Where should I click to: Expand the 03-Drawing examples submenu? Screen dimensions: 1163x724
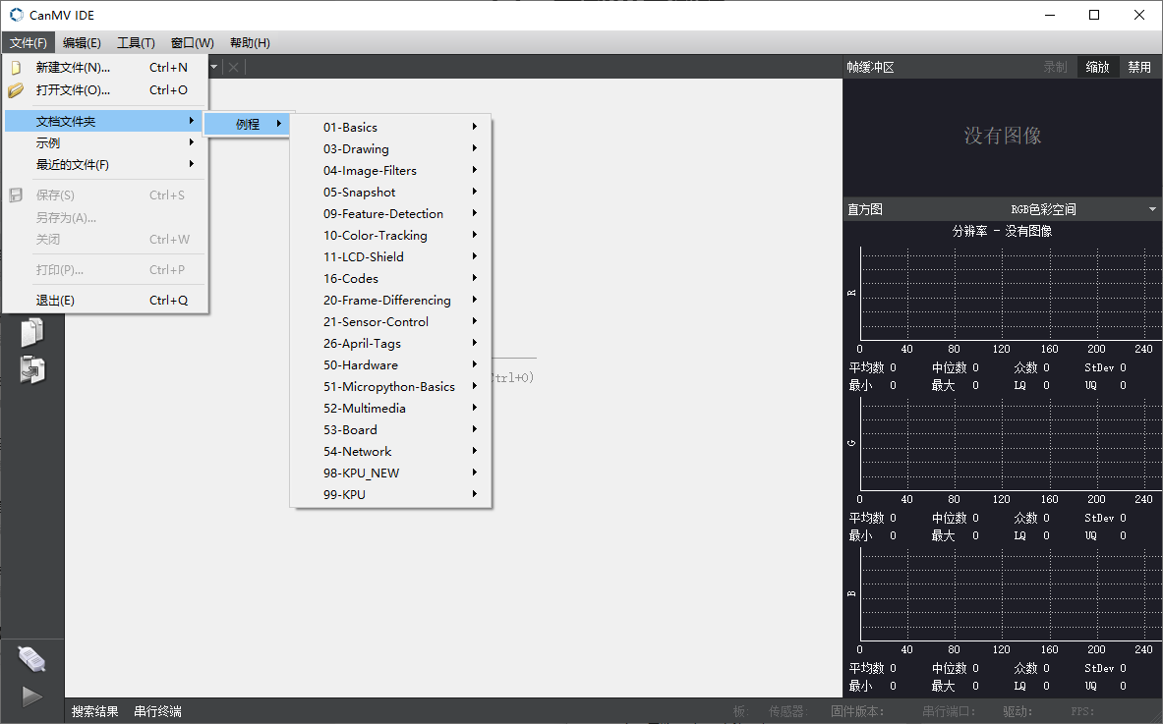point(391,149)
